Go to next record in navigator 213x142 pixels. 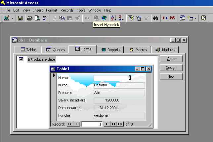pyautogui.click(x=106, y=124)
